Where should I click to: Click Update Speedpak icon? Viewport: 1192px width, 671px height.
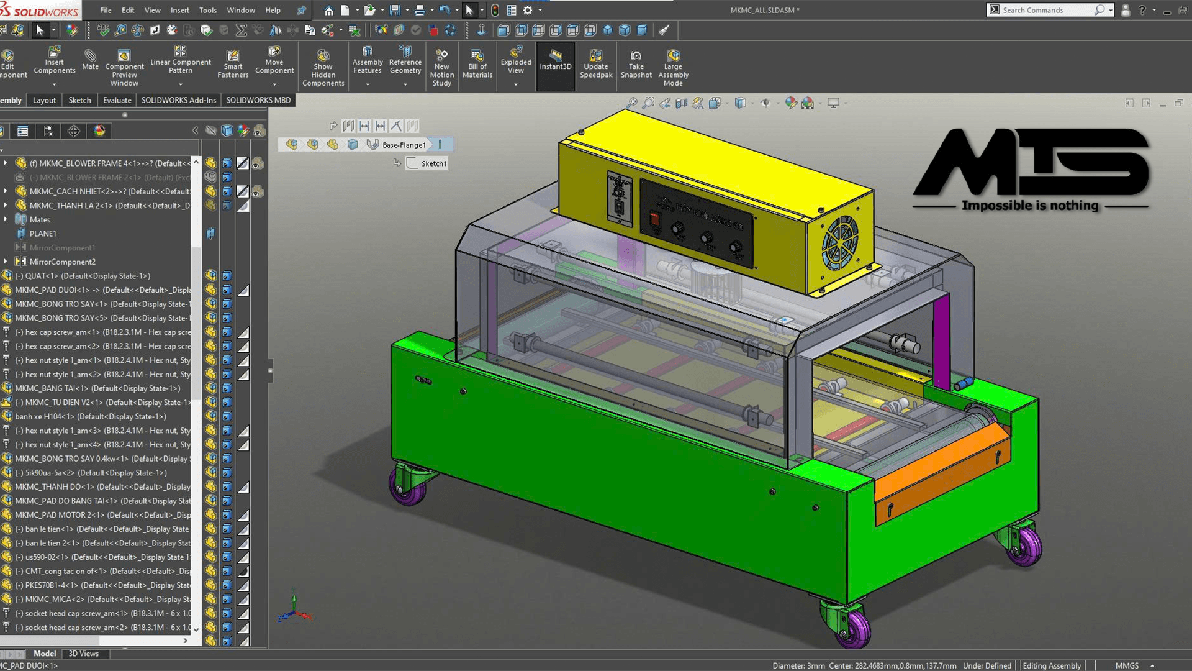(595, 56)
